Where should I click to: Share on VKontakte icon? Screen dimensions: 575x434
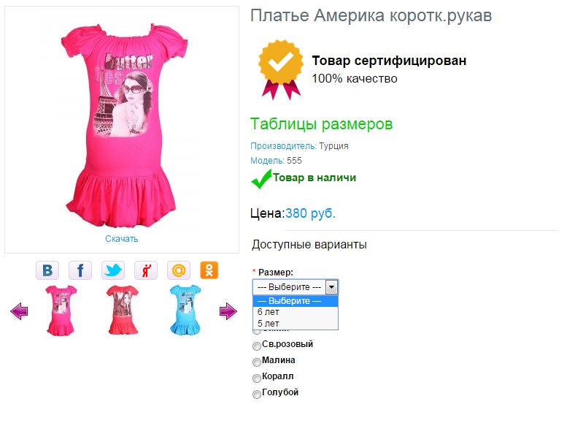click(47, 270)
